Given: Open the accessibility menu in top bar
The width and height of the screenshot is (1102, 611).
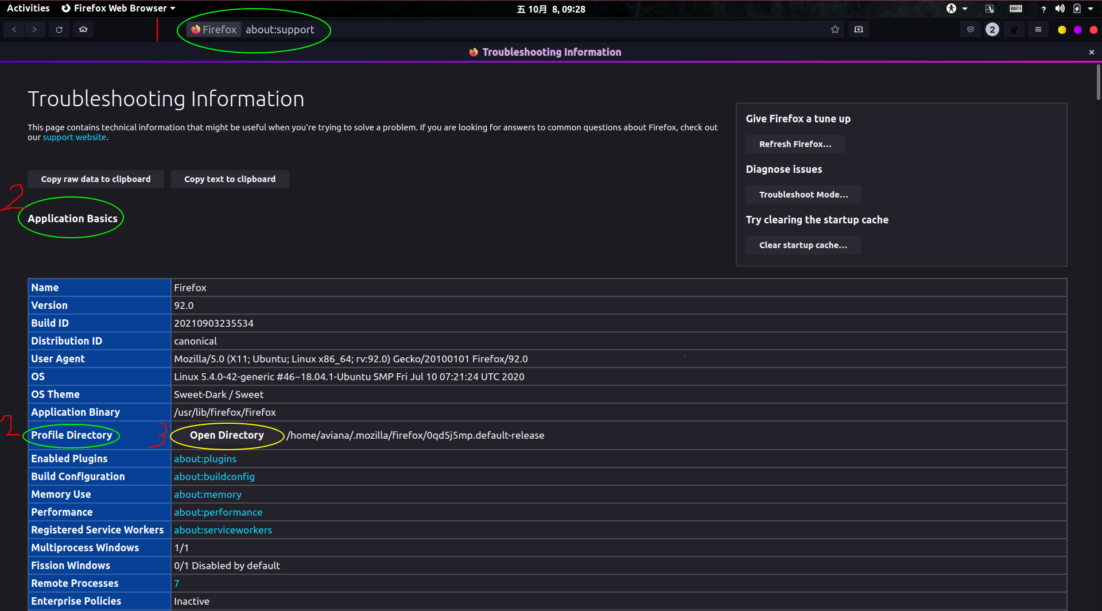Looking at the screenshot, I should pos(956,9).
